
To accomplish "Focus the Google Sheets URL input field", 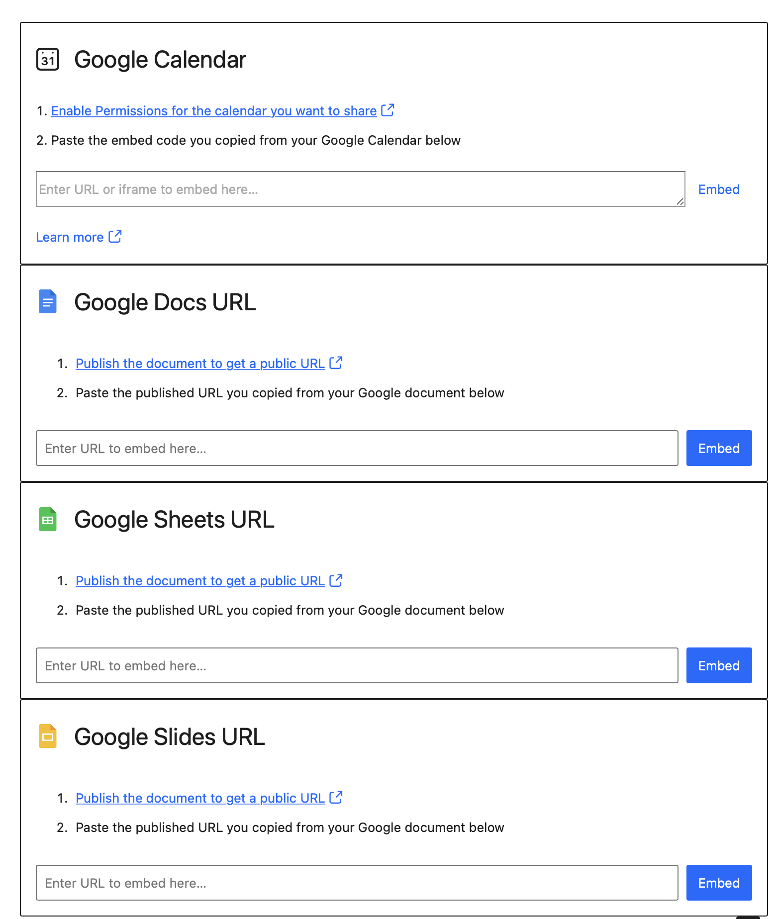I will [357, 665].
